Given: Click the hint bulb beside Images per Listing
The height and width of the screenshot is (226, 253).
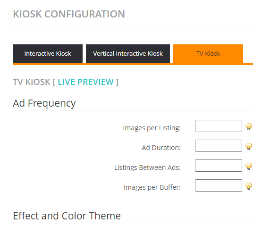Looking at the screenshot, I should (x=249, y=126).
